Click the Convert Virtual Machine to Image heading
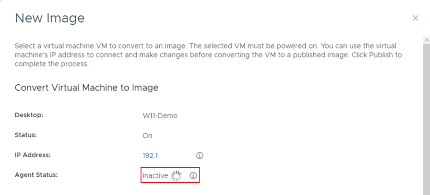The height and width of the screenshot is (195, 430). [x=86, y=87]
